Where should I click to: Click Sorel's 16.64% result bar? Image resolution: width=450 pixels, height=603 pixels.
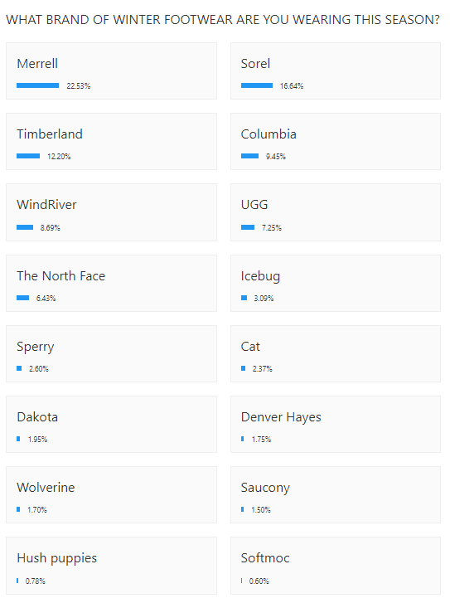pos(257,85)
